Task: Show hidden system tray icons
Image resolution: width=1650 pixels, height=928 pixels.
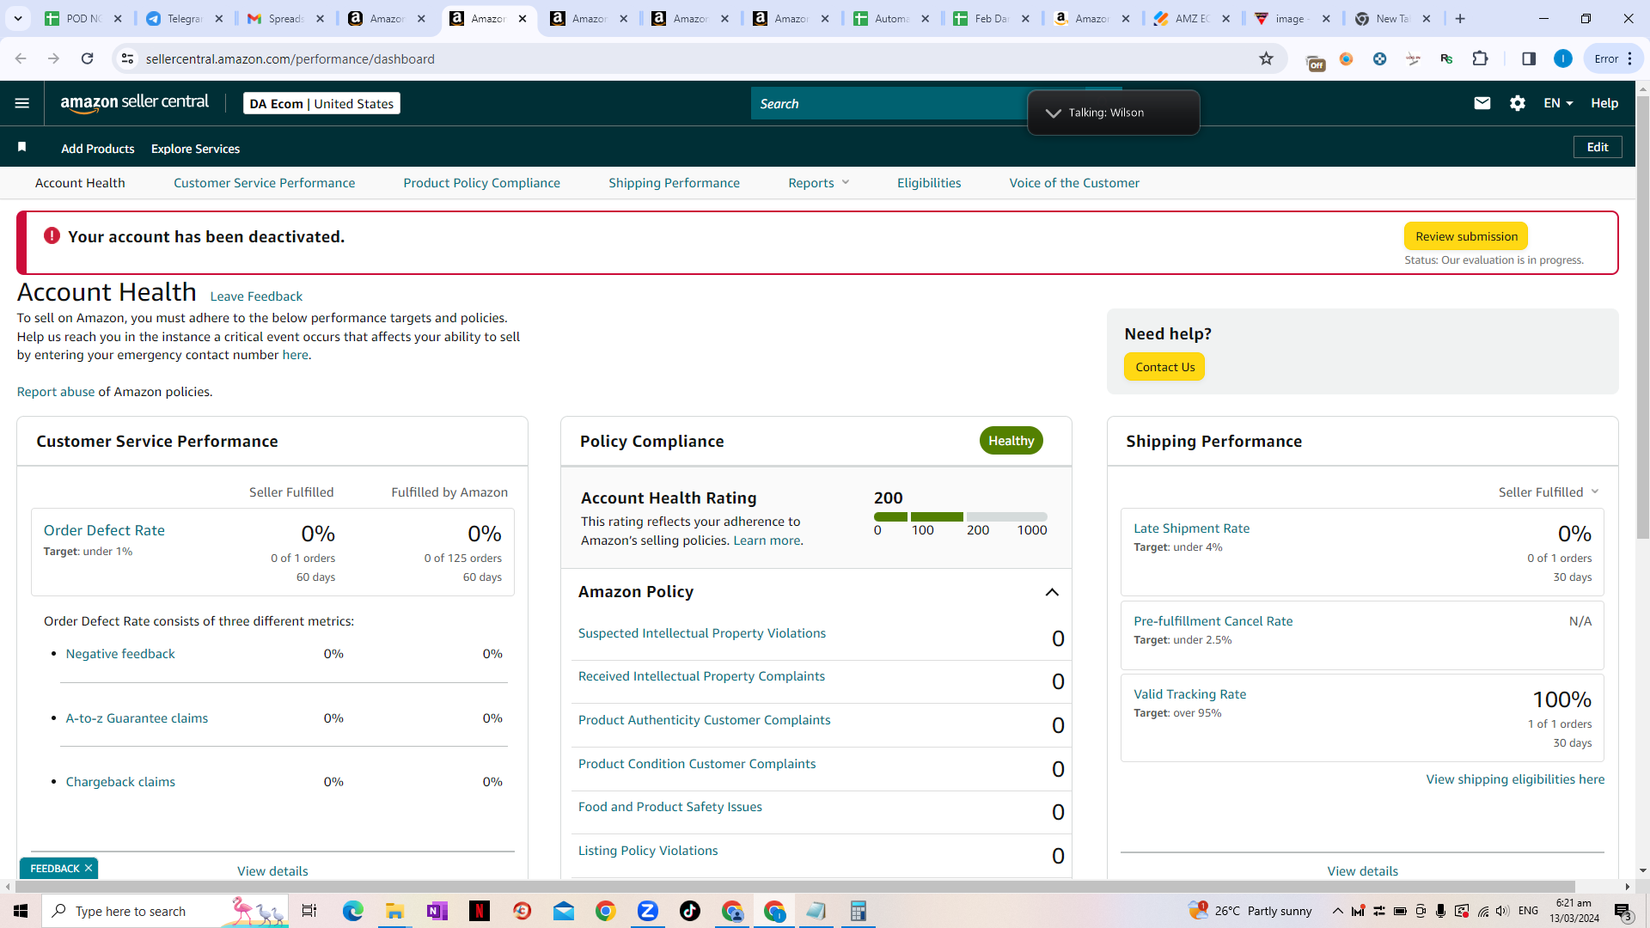Action: [1337, 911]
